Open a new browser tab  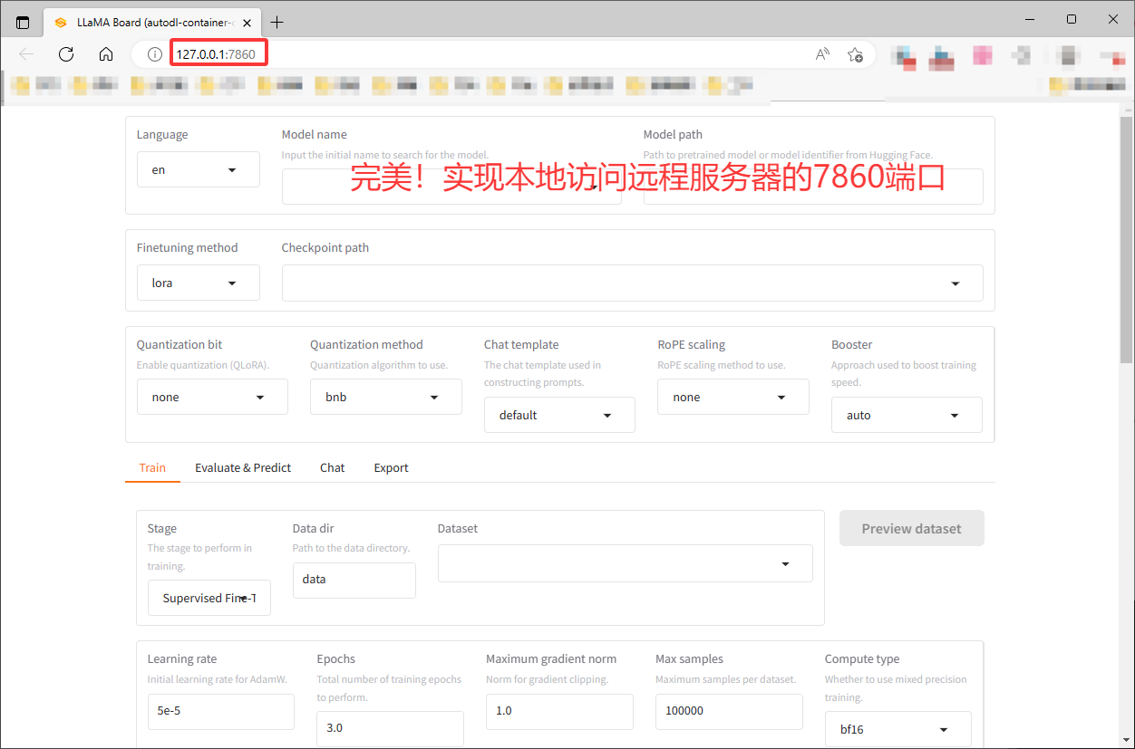[276, 22]
